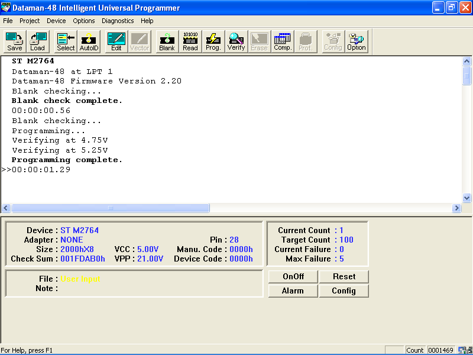Viewport: 473px width, 355px height.
Task: Click the Verify toolbar icon
Action: click(x=236, y=41)
